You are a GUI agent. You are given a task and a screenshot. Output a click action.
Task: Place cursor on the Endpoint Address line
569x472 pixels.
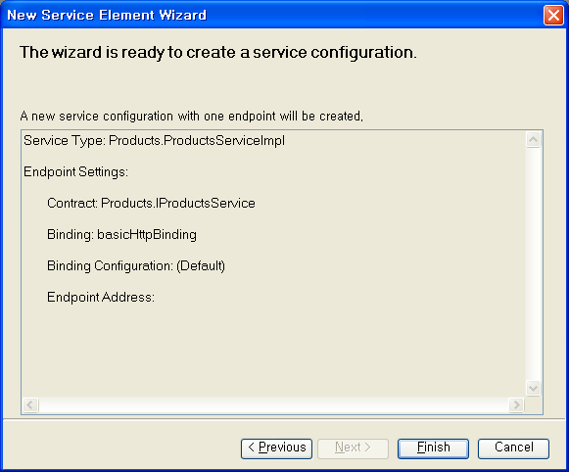tap(101, 297)
